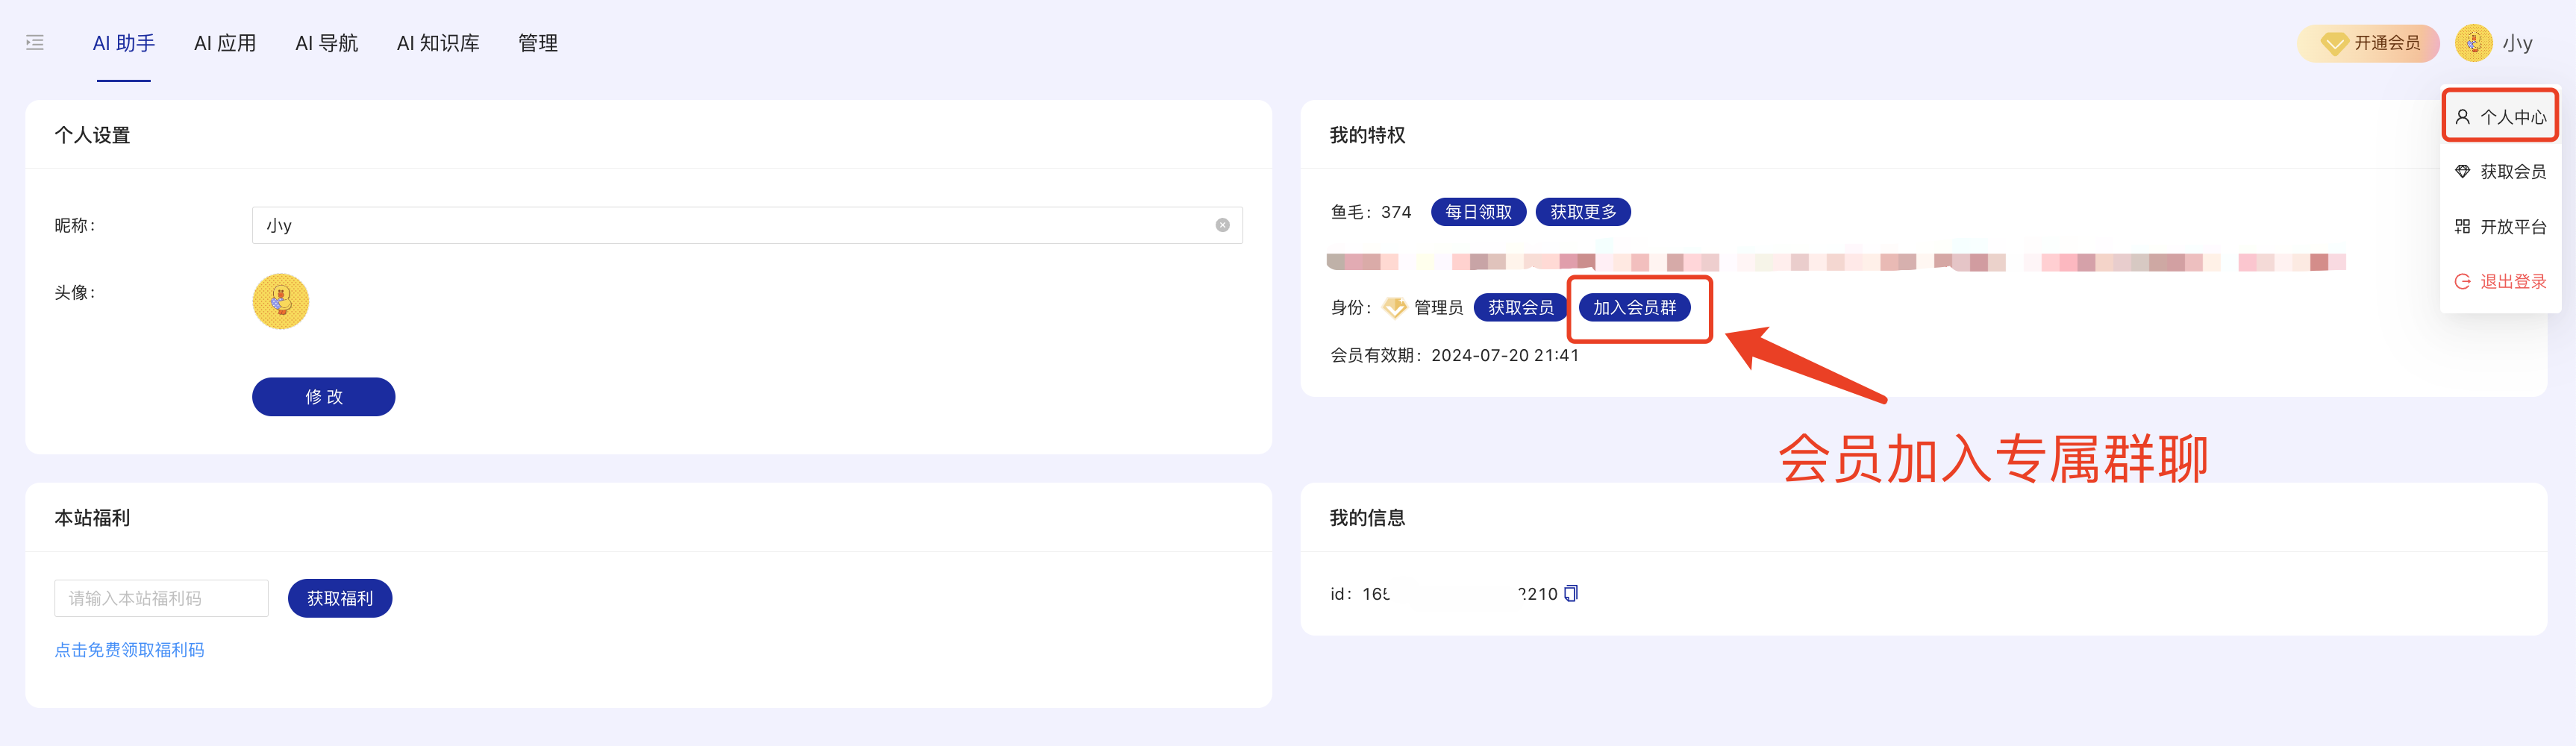This screenshot has width=2576, height=746.
Task: Click the top-right user avatar icon
Action: point(2473,43)
